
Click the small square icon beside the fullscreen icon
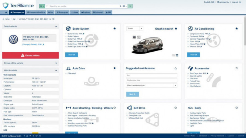(173, 55)
